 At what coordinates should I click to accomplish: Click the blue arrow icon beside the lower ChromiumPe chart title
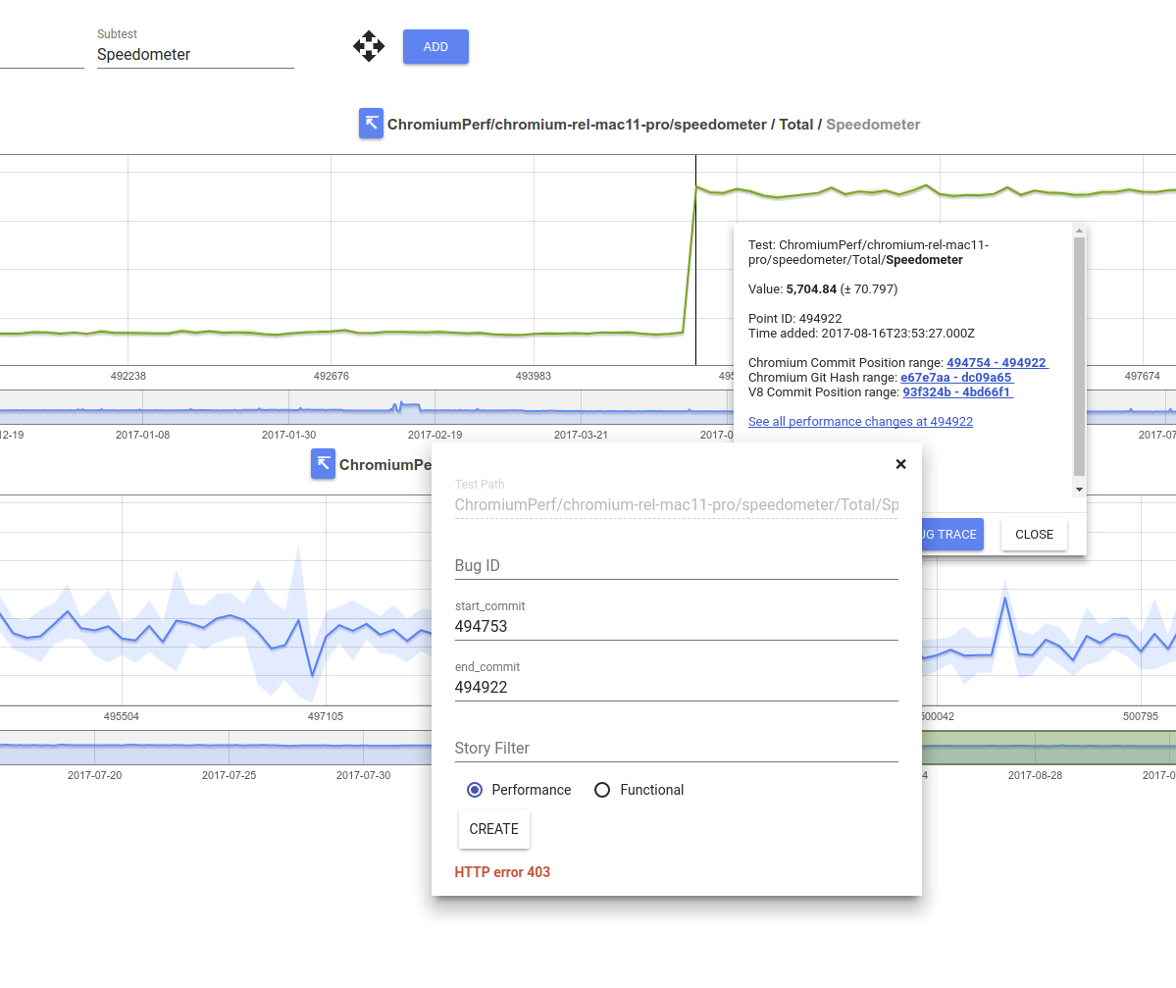click(324, 464)
